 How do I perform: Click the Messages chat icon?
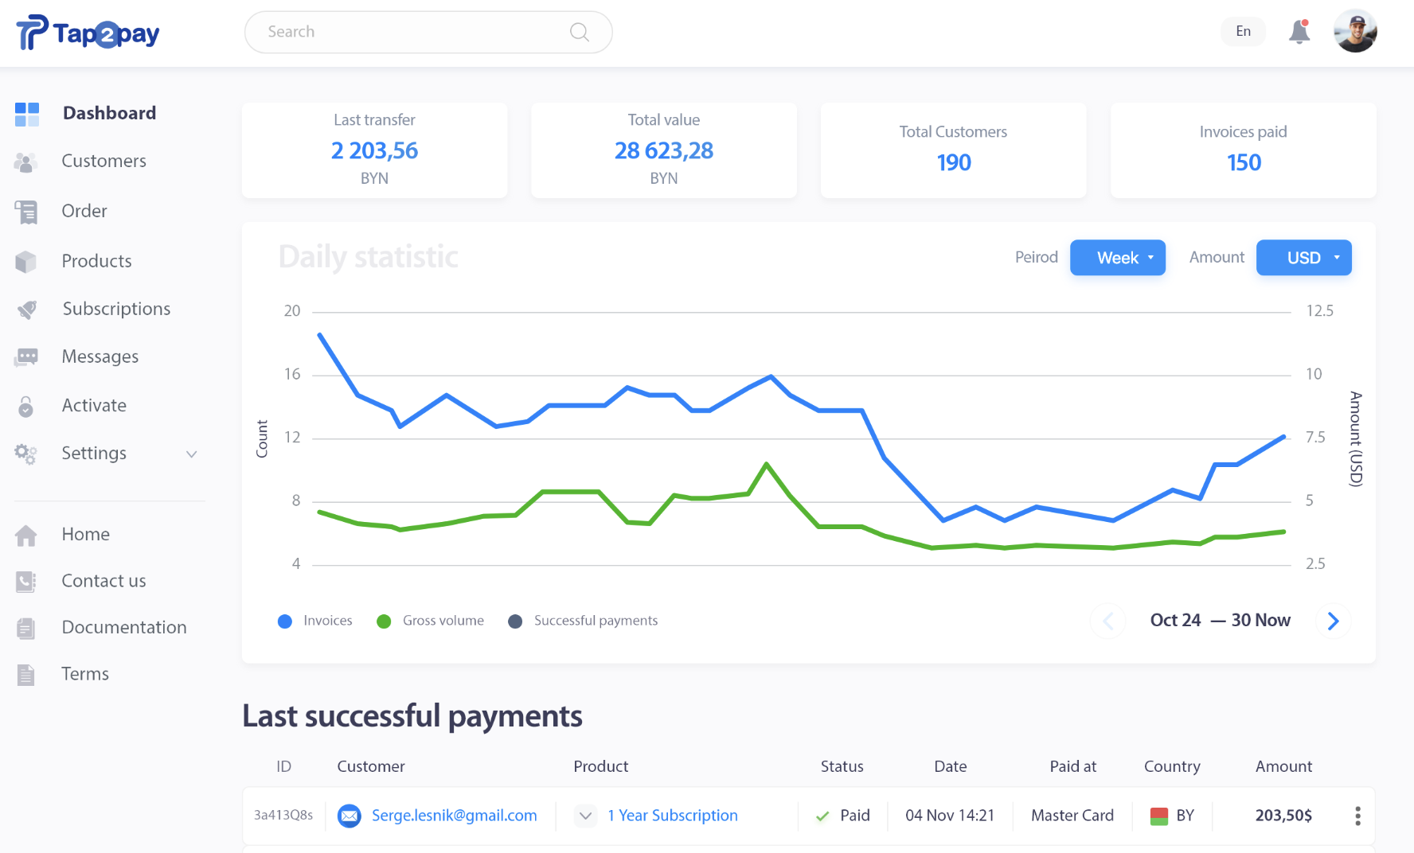pos(26,357)
